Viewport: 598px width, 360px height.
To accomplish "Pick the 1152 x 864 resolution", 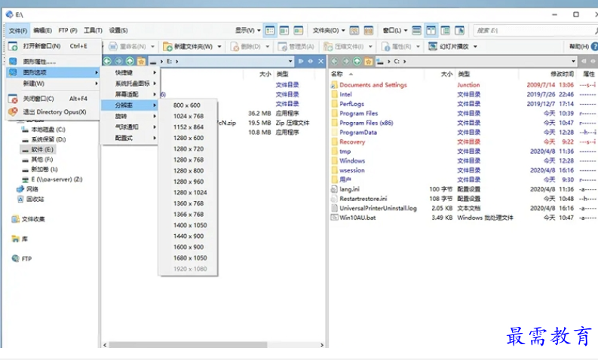I will pos(188,127).
